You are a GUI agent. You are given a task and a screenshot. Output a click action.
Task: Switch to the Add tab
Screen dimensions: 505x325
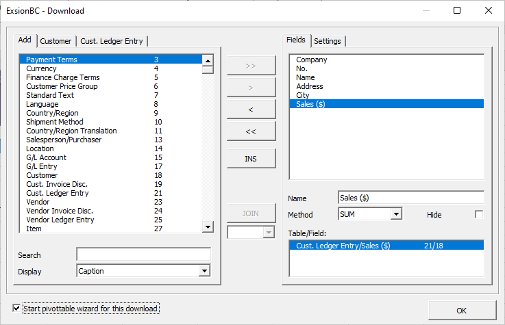(x=25, y=40)
